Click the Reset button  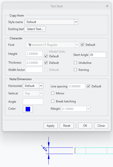[x=67, y=126]
